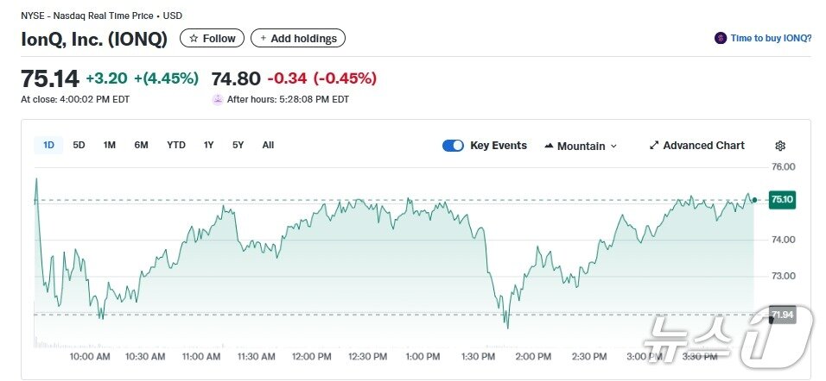Switch to the 5D time range
826x381 pixels.
click(79, 145)
